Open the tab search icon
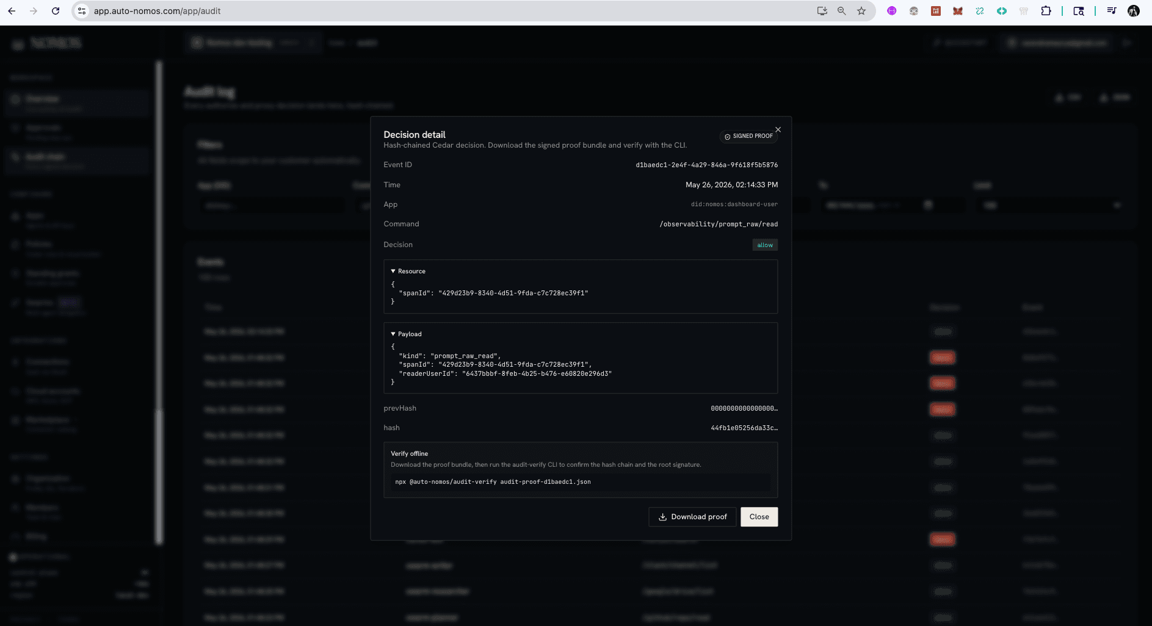Screen dimensions: 1152x626 tap(1079, 11)
